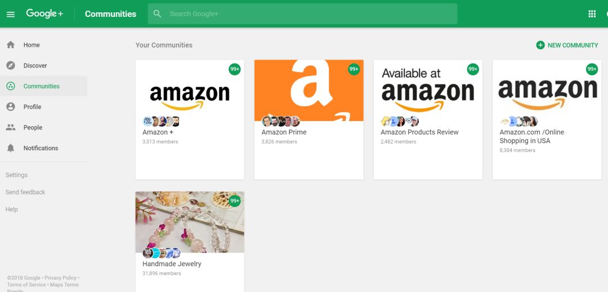608x292 pixels.
Task: Open Available at Amazon cover image
Action: pos(428,90)
